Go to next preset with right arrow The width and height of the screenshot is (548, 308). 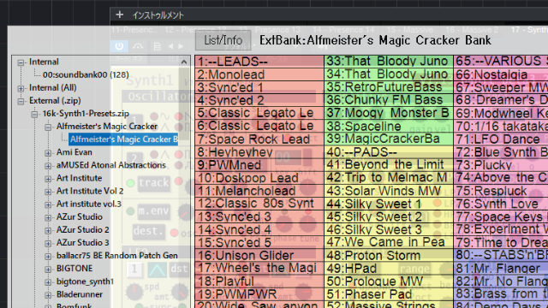click(181, 46)
